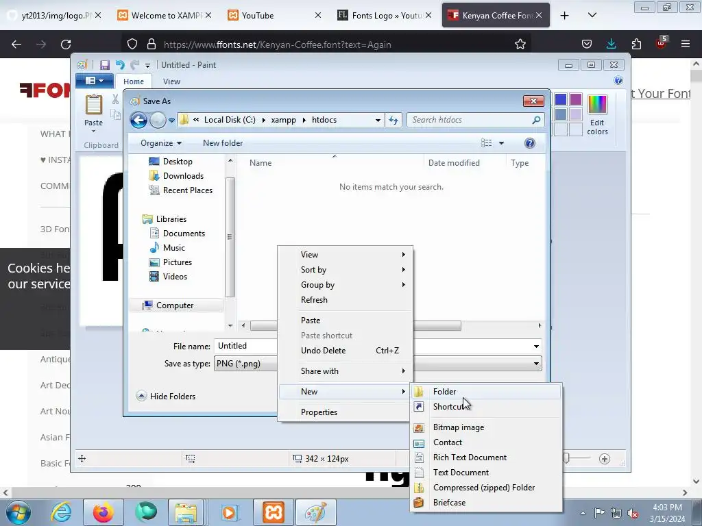The width and height of the screenshot is (702, 526).
Task: Click Local Disk (C:) in address path
Action: point(230,120)
